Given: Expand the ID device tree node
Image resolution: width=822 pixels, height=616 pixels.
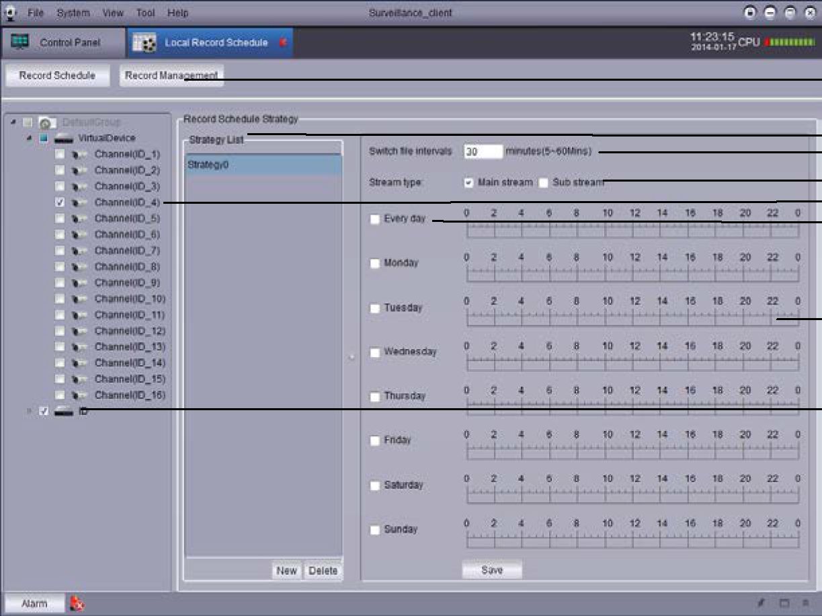Looking at the screenshot, I should [x=28, y=411].
